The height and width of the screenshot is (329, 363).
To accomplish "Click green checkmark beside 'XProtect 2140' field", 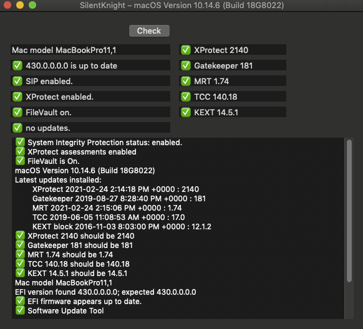I will (186, 50).
